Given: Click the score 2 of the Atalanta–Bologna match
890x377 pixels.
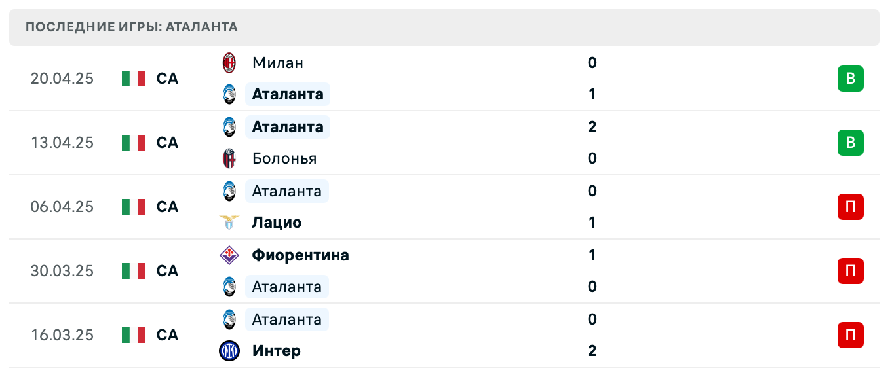Looking at the screenshot, I should [592, 127].
